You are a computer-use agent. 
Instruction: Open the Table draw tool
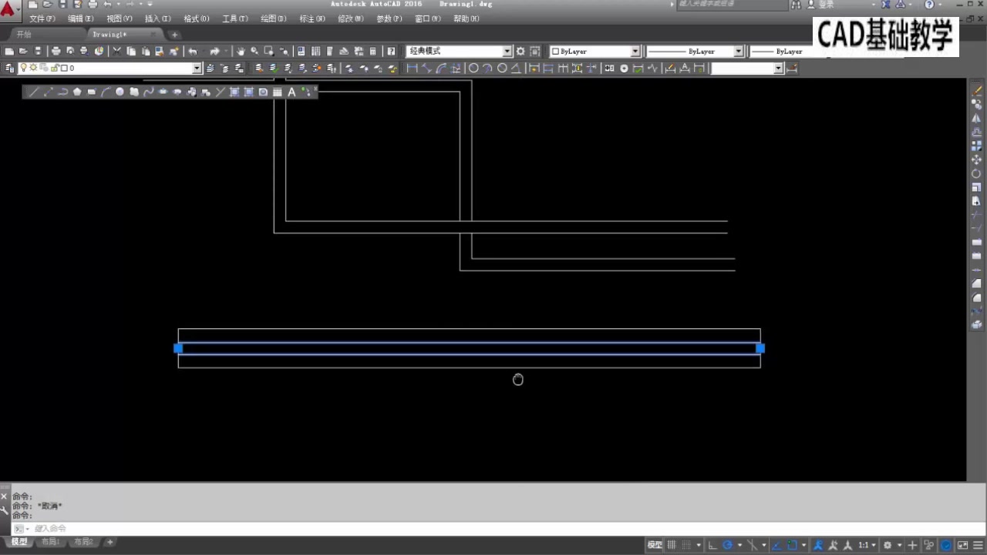278,92
